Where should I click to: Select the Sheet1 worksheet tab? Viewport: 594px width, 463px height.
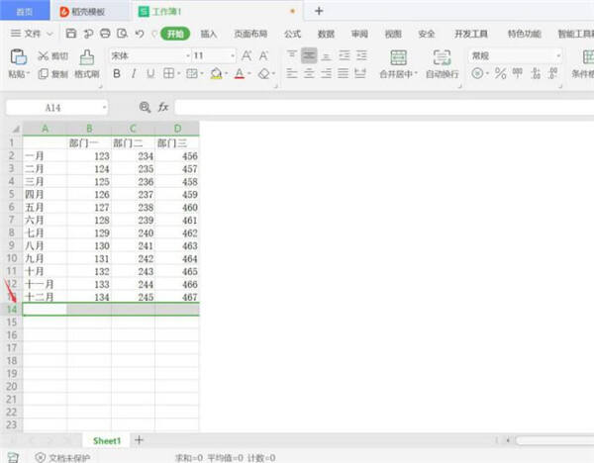[x=107, y=440]
